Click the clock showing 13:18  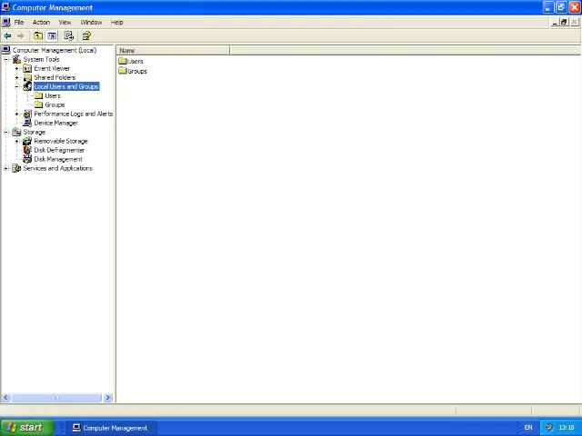point(567,428)
